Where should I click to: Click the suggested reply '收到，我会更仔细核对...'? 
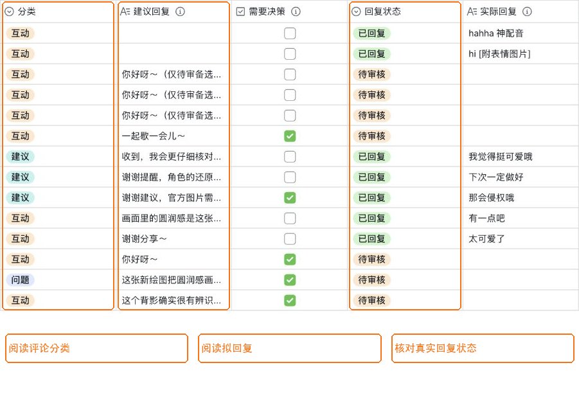pos(172,157)
